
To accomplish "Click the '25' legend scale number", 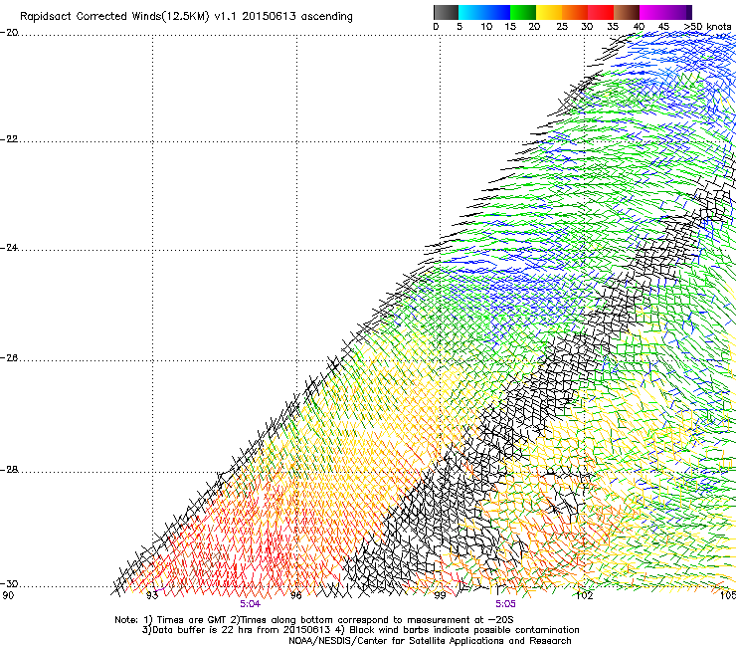I will tap(562, 27).
